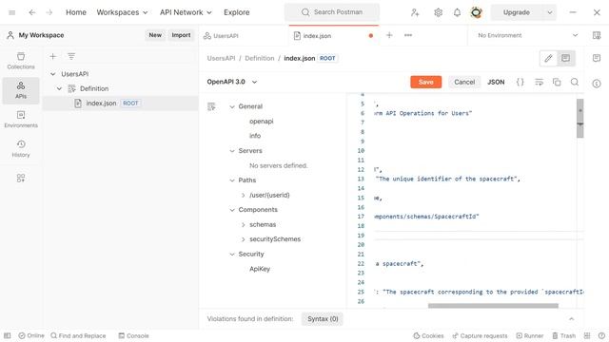Copy the definition with copy icon
The width and height of the screenshot is (609, 342).
[x=557, y=82]
